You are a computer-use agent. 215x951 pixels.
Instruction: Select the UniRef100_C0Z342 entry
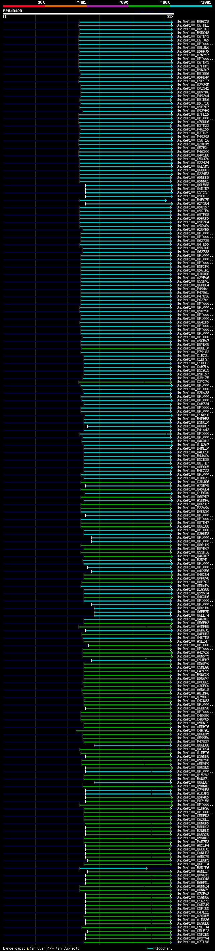(192, 89)
